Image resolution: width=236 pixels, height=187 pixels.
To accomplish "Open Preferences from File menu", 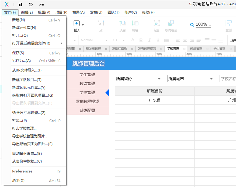I will click(38, 171).
